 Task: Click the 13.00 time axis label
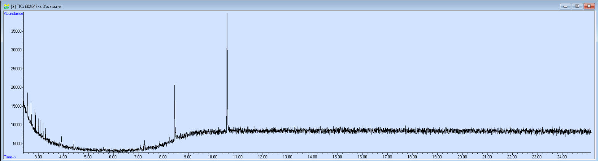point(288,157)
